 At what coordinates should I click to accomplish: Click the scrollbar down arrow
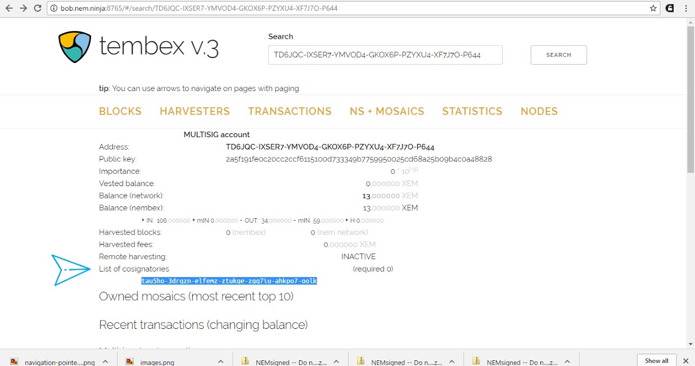691,344
